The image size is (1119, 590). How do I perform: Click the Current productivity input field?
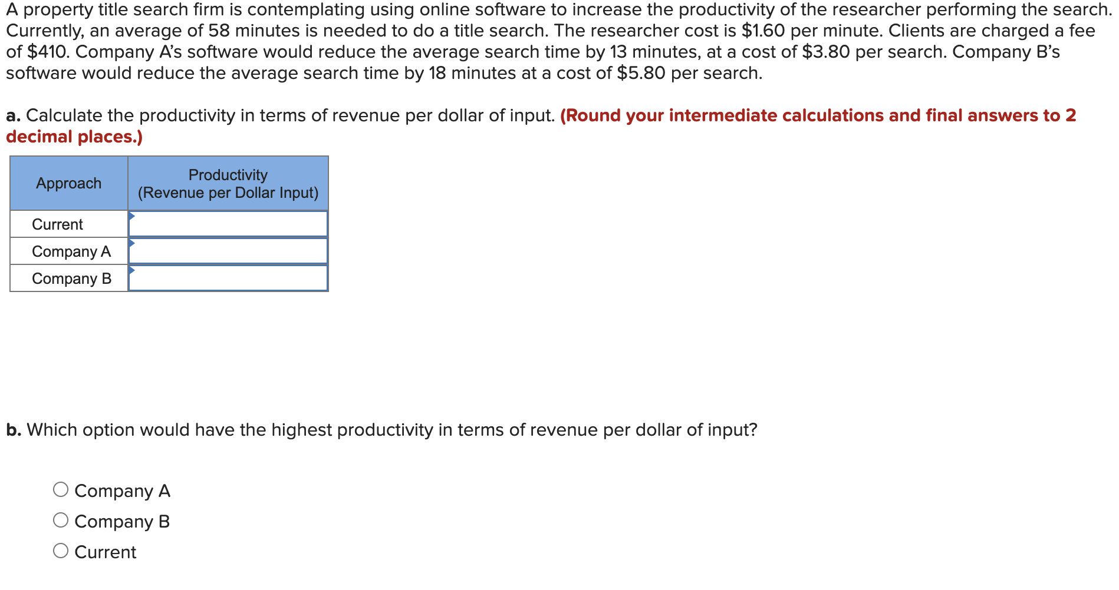(x=228, y=224)
